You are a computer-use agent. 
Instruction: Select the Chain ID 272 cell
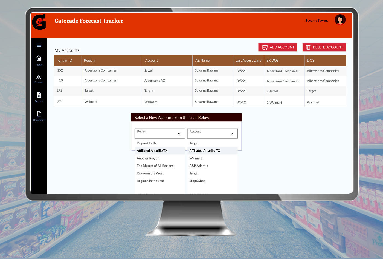tap(60, 90)
